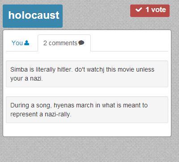Image resolution: width=179 pixels, height=162 pixels.
Task: Click the 'nazi-rally' text in the second comment
Action: (57, 115)
